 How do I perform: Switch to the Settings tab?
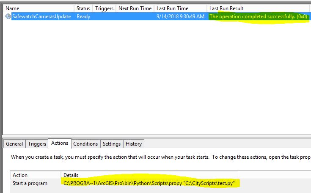pyautogui.click(x=112, y=144)
